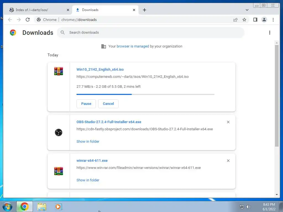The height and width of the screenshot is (212, 283).
Task: Share this page via the share icon
Action: click(x=235, y=20)
